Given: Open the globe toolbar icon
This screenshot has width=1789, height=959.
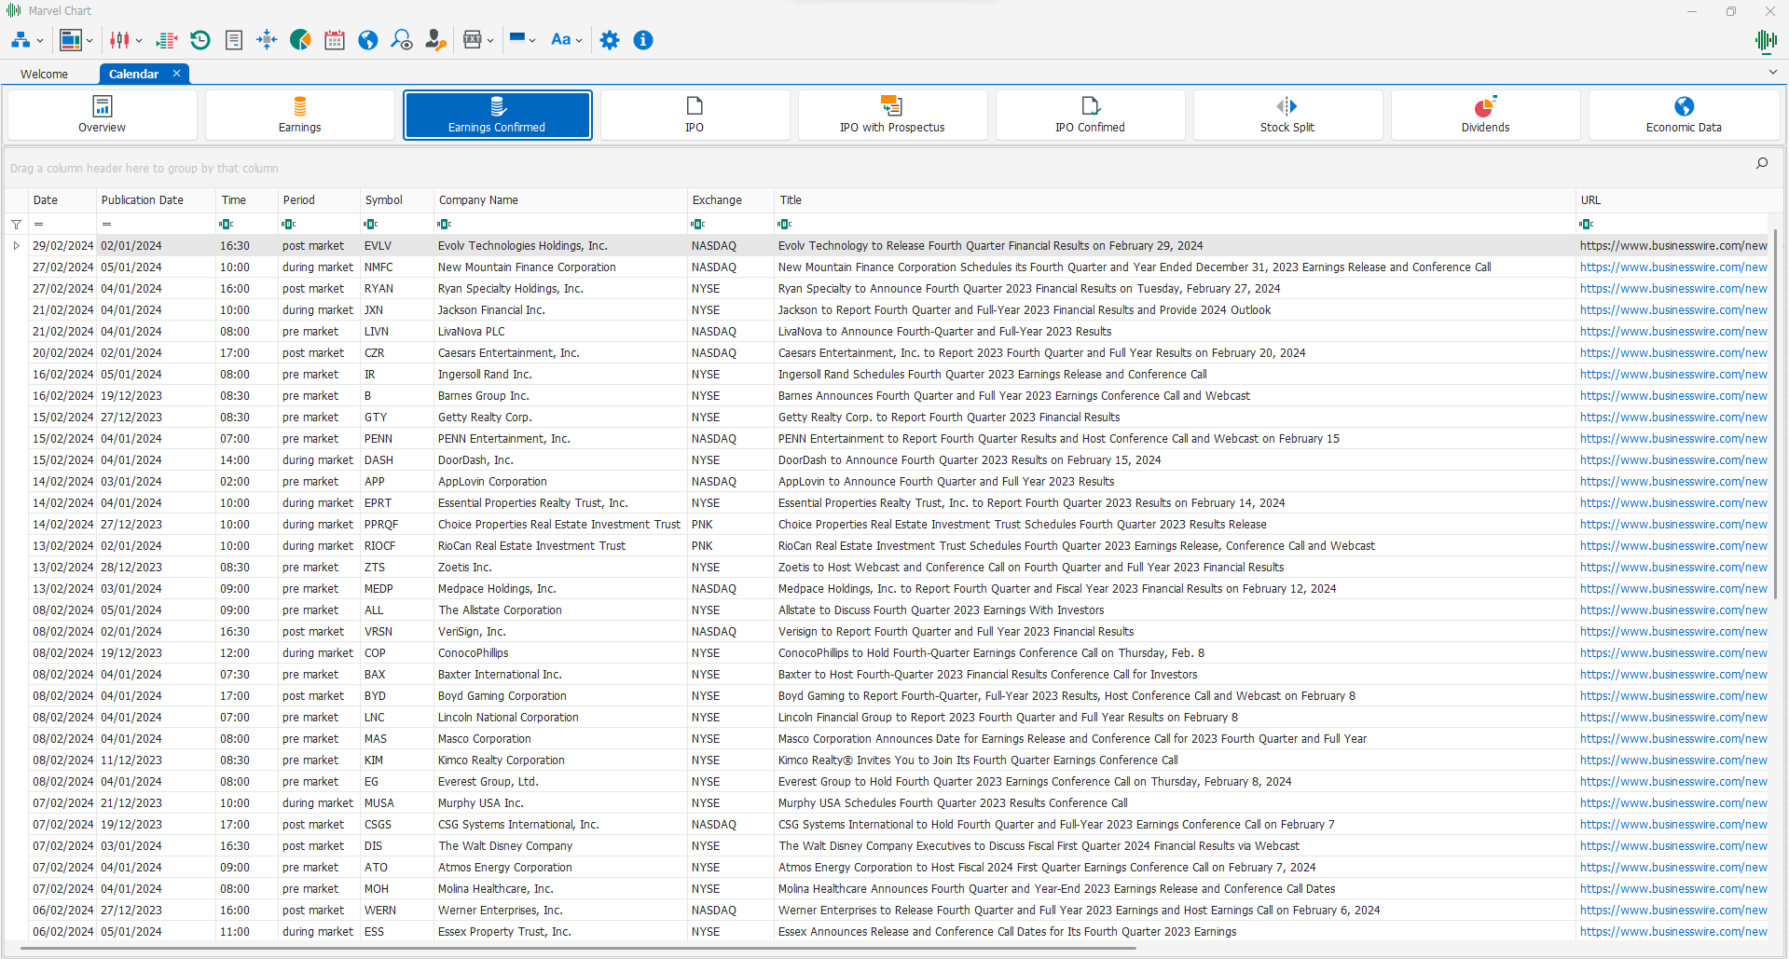Looking at the screenshot, I should tap(368, 40).
